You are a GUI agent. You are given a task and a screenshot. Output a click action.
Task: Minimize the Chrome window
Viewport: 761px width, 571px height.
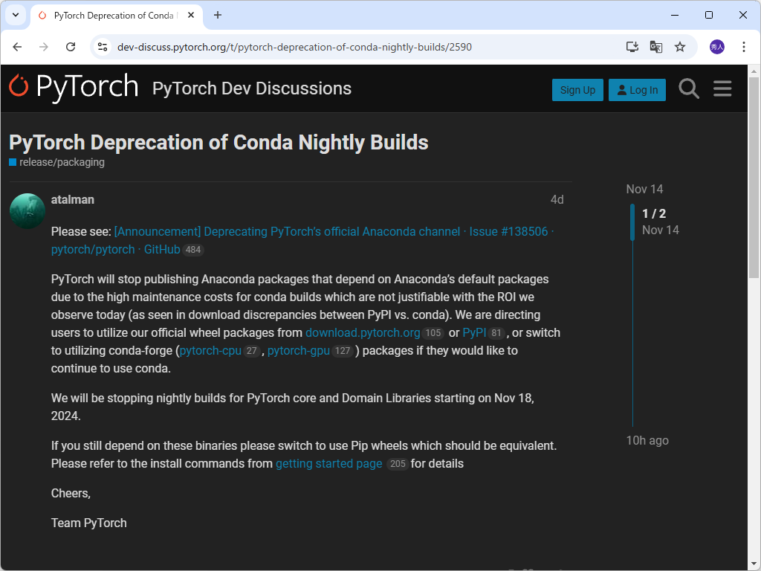[x=675, y=15]
